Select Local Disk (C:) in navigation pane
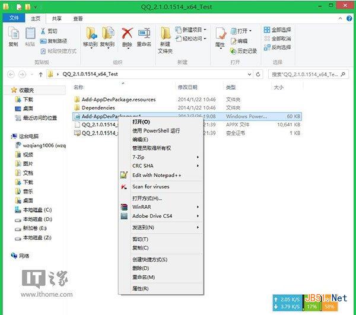 coord(37,210)
